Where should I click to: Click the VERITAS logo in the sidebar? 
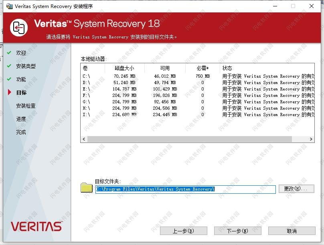click(36, 226)
